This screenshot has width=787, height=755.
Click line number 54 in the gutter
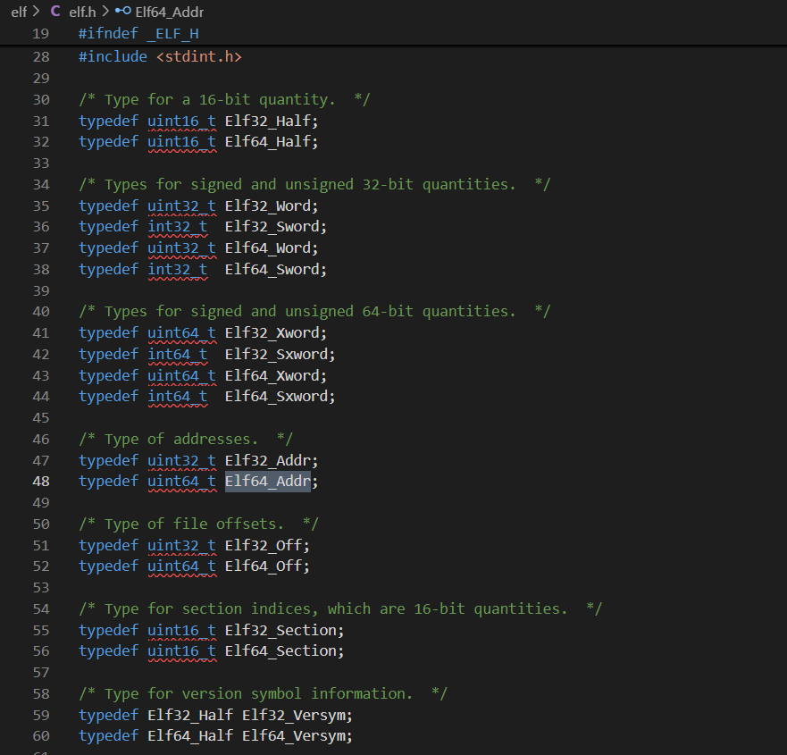point(40,608)
